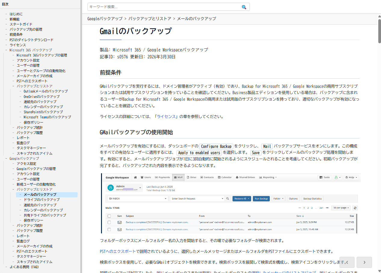381x273 pixels.
Task: Open 新機能 in the table of contents
Action: [14, 19]
